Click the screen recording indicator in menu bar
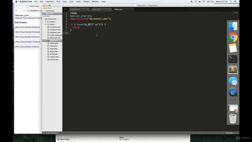 point(191,2)
